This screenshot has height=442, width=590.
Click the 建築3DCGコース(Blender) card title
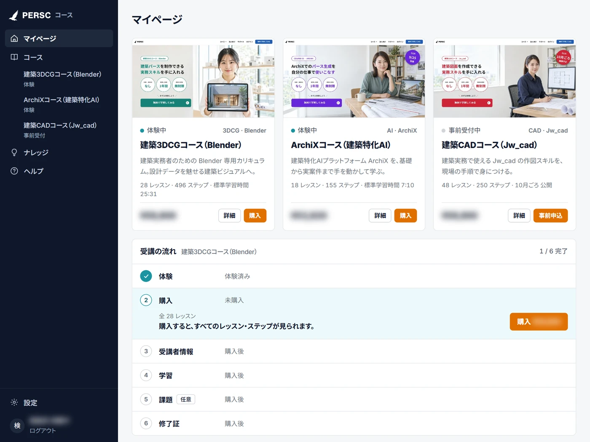pos(191,145)
